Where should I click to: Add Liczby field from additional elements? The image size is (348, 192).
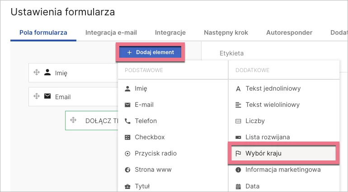[x=255, y=121]
